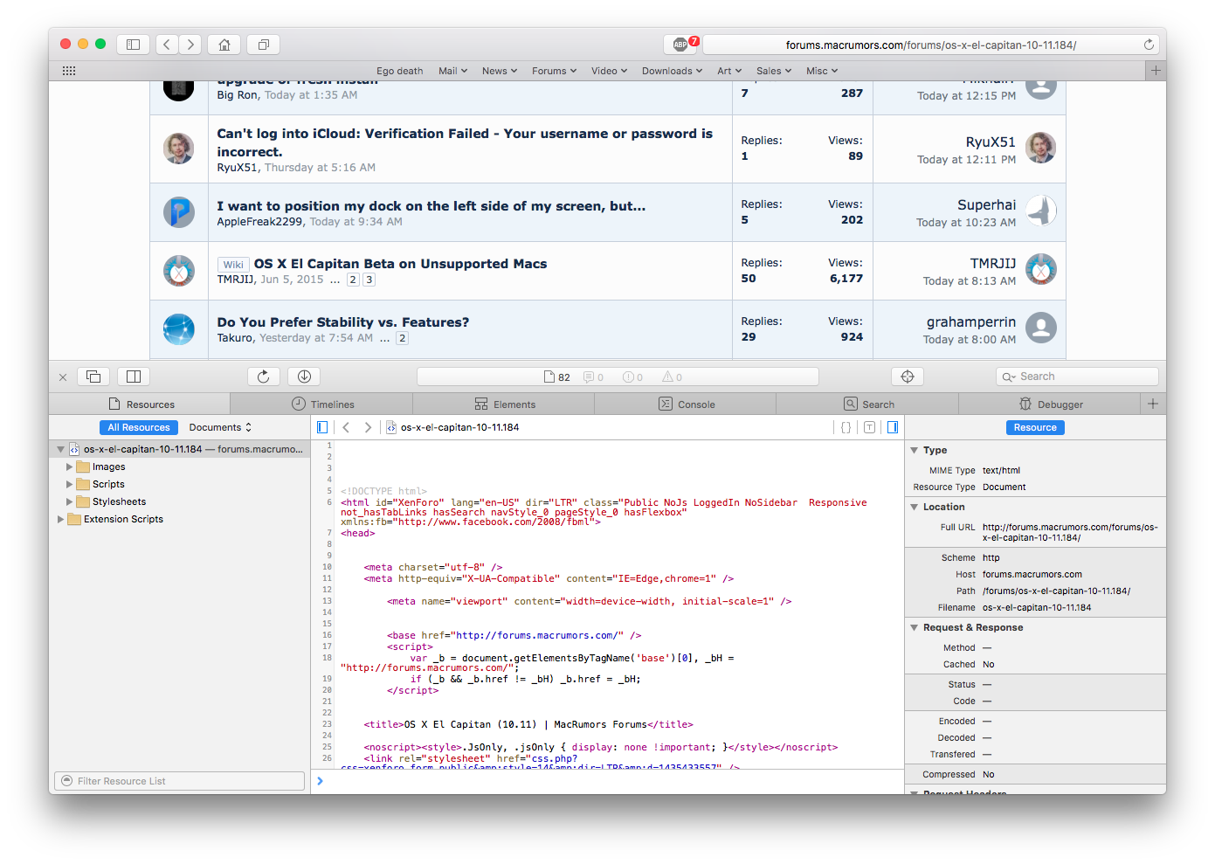The height and width of the screenshot is (864, 1215).
Task: Open the Documents type dropdown
Action: tap(220, 427)
